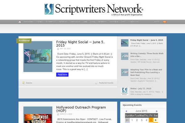Click the orange RSS feed icon

[x=165, y=22]
